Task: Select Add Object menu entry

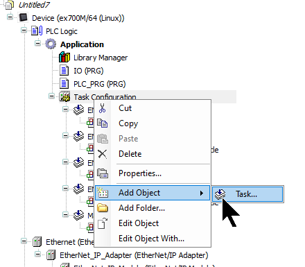Action: (x=152, y=193)
